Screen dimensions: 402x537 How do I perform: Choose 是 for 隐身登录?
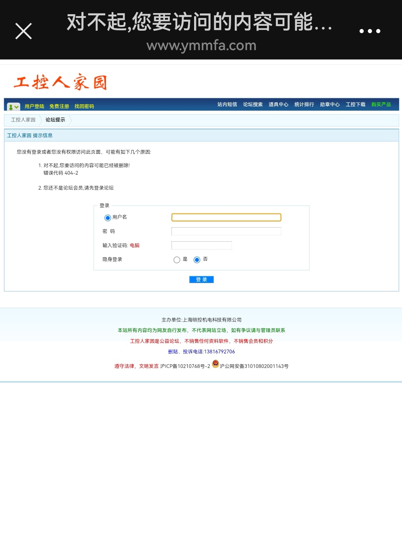pos(177,260)
